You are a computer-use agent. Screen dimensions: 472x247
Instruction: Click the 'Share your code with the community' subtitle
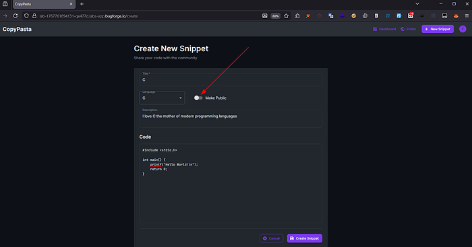[x=166, y=58]
